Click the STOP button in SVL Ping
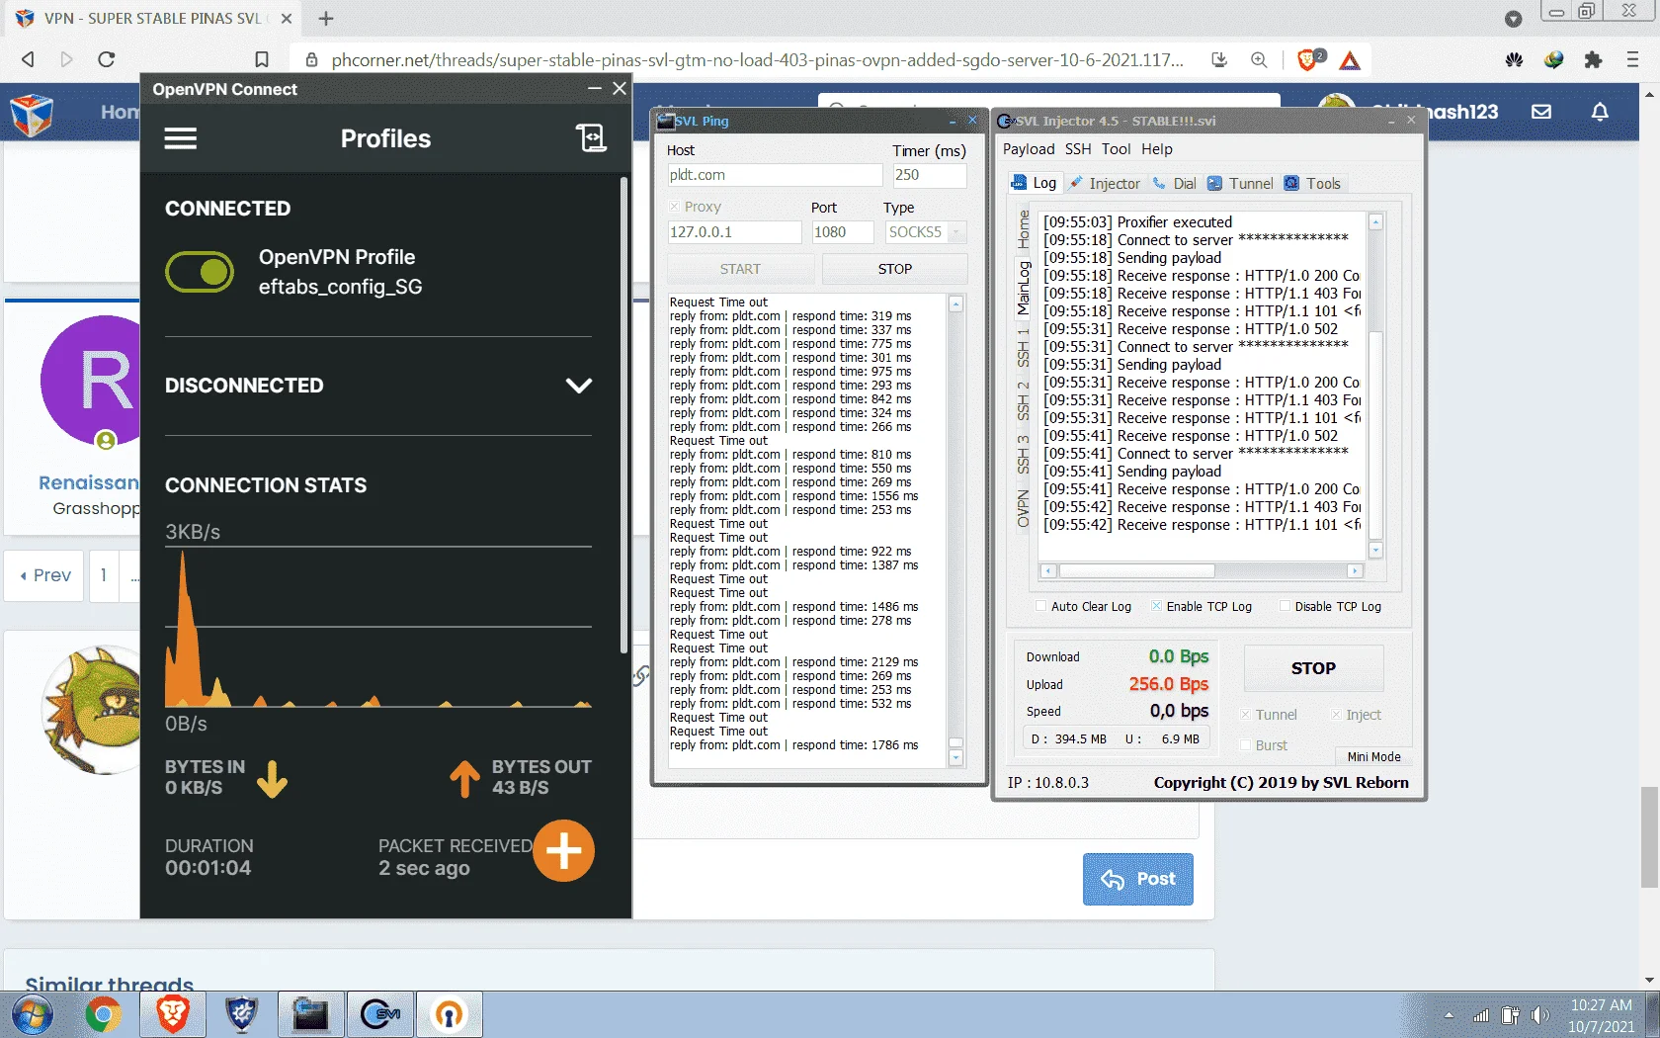The height and width of the screenshot is (1038, 1660). (x=894, y=269)
